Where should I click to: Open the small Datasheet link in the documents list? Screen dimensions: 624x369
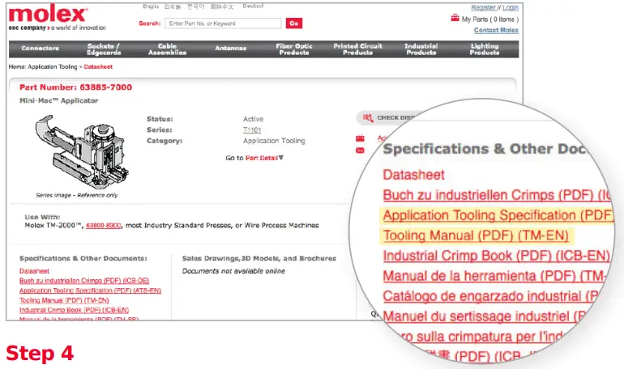[34, 271]
